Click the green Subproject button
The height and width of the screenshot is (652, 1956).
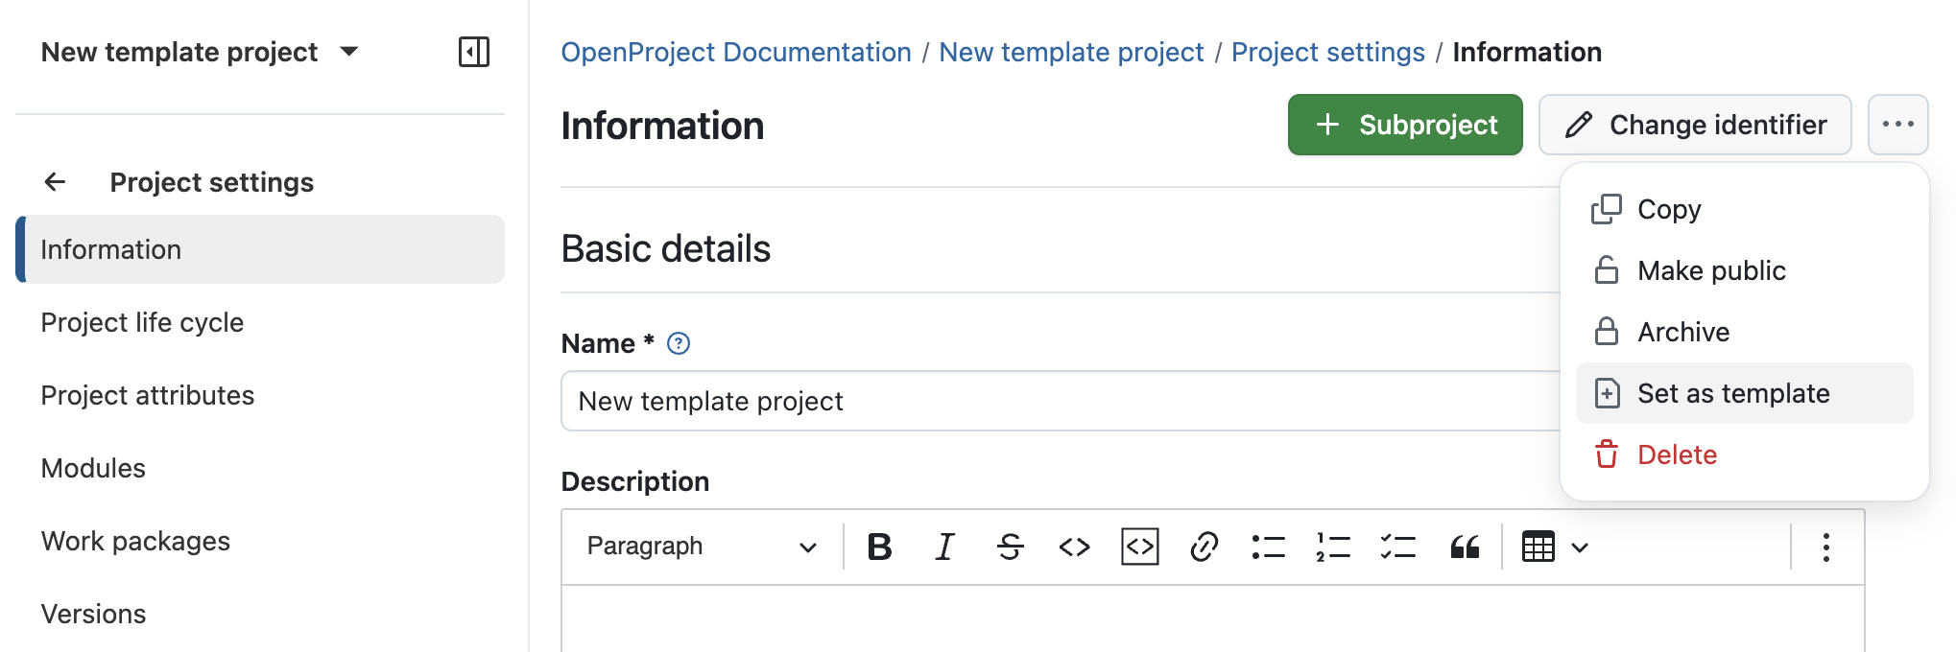tap(1404, 125)
